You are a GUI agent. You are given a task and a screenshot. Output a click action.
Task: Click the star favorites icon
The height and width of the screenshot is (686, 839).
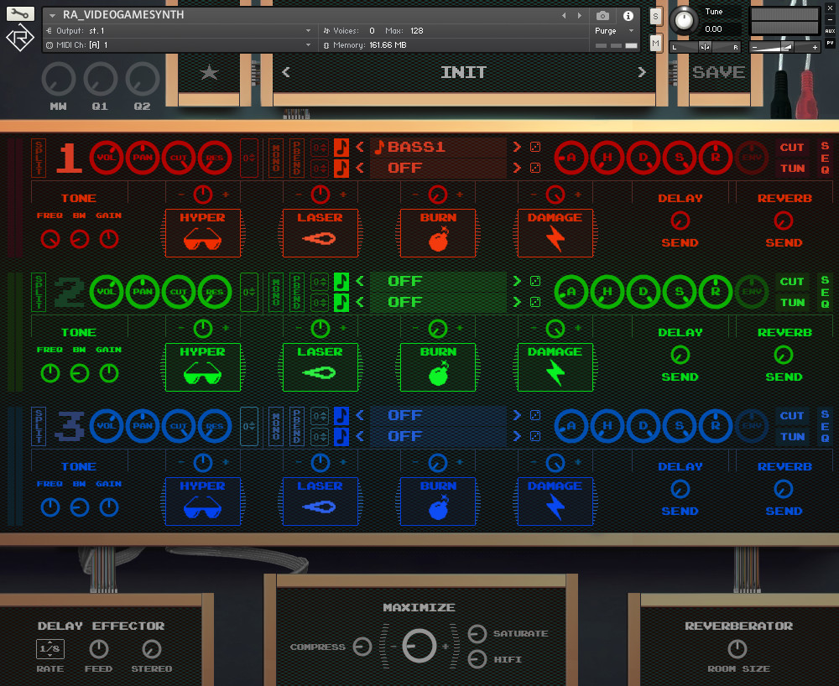pos(209,72)
